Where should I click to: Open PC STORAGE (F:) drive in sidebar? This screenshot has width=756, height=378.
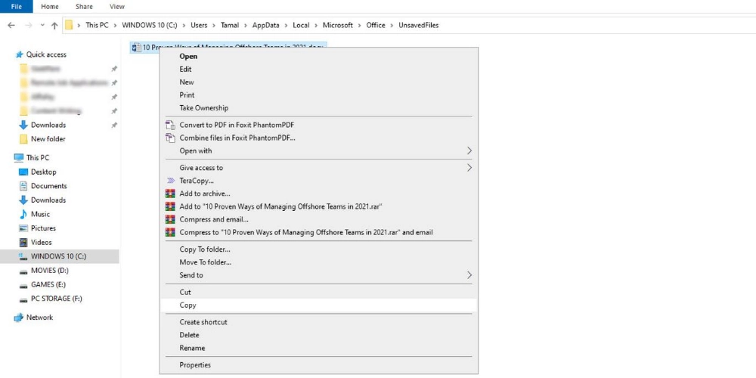(x=56, y=299)
